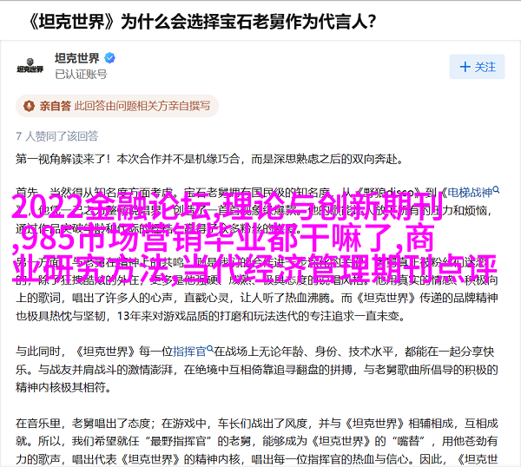The image size is (521, 467).
Task: Click the 关注 follow button
Action: point(477,67)
